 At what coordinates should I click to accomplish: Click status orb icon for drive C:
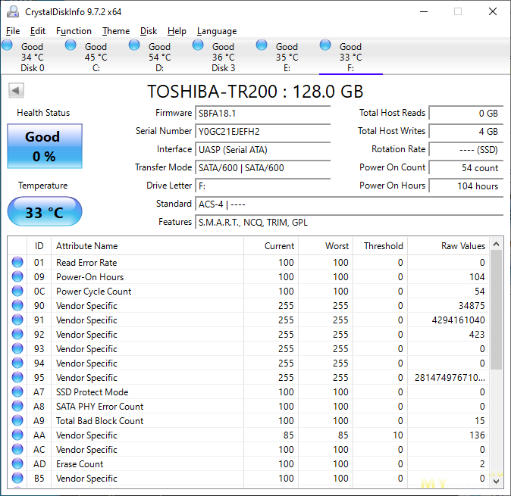tap(71, 46)
